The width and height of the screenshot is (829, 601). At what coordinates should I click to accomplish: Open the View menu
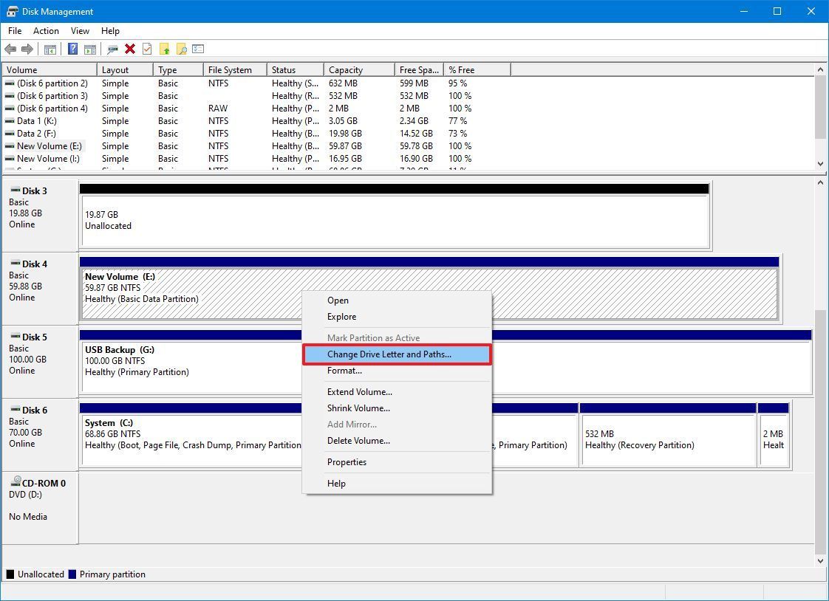[80, 31]
